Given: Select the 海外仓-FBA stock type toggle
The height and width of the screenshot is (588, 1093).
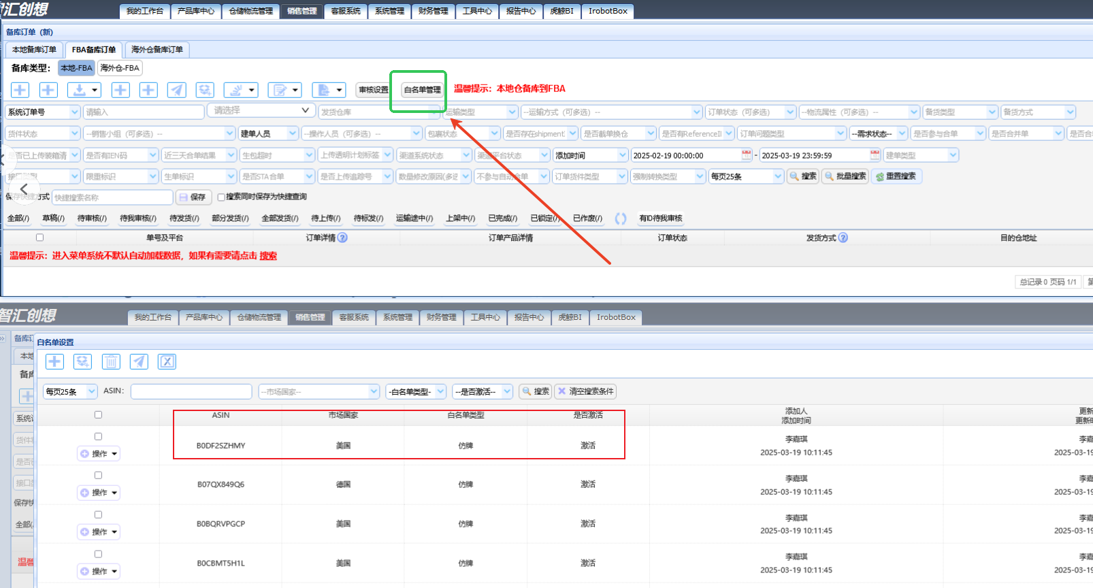Looking at the screenshot, I should click(x=120, y=68).
